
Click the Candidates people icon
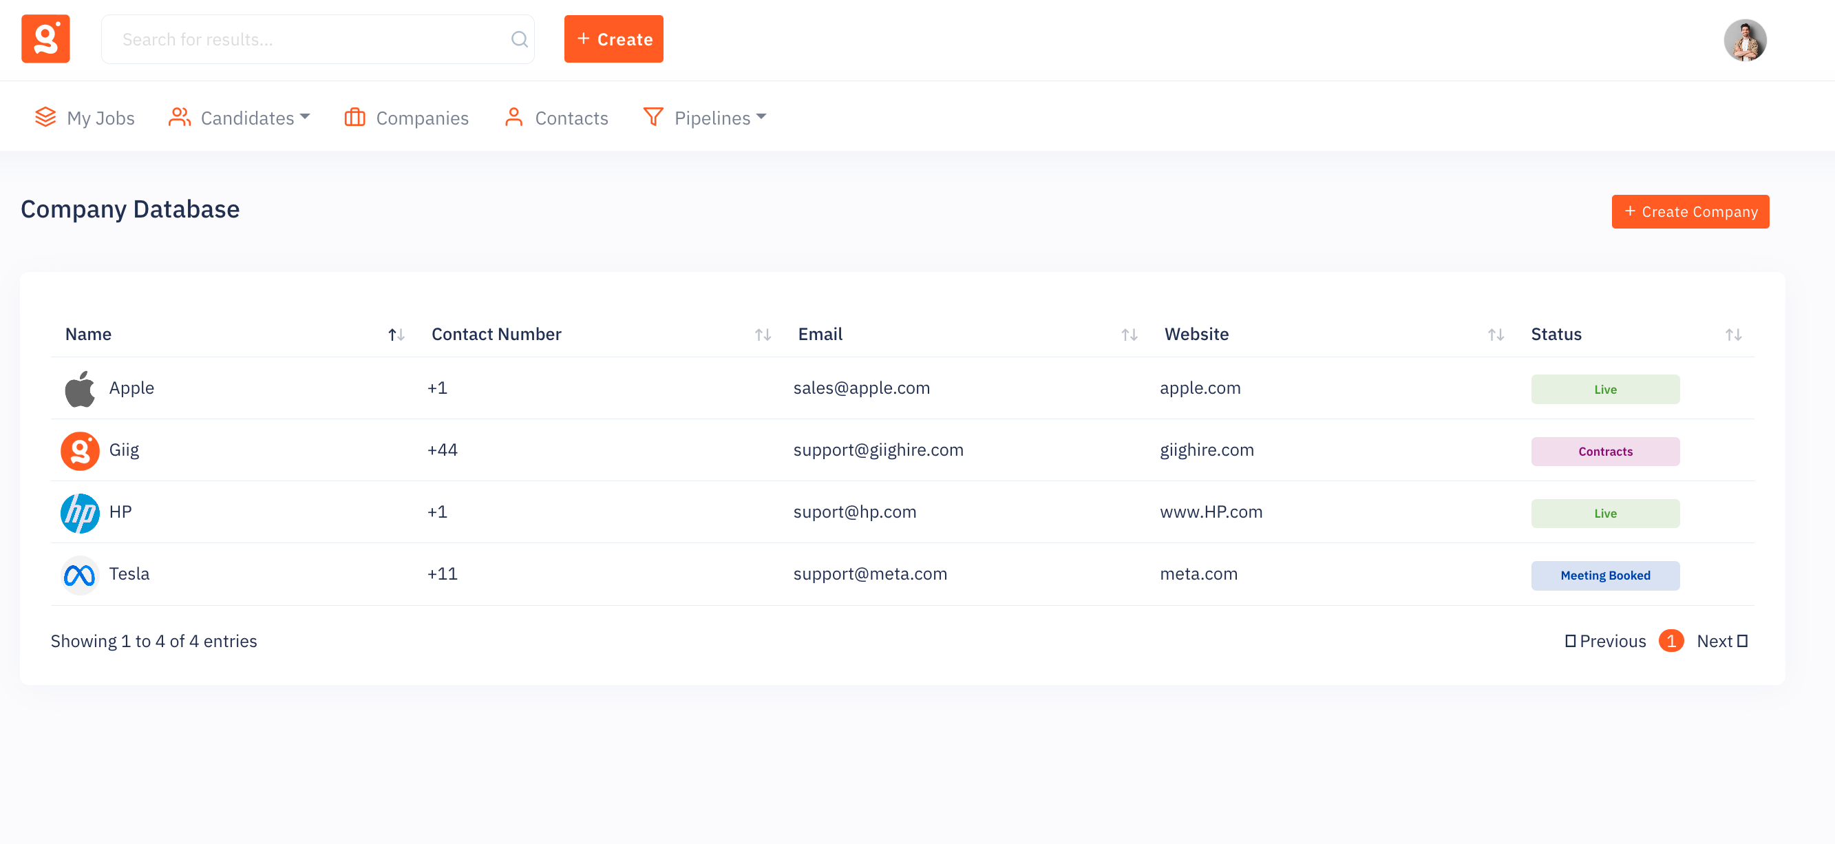(180, 117)
